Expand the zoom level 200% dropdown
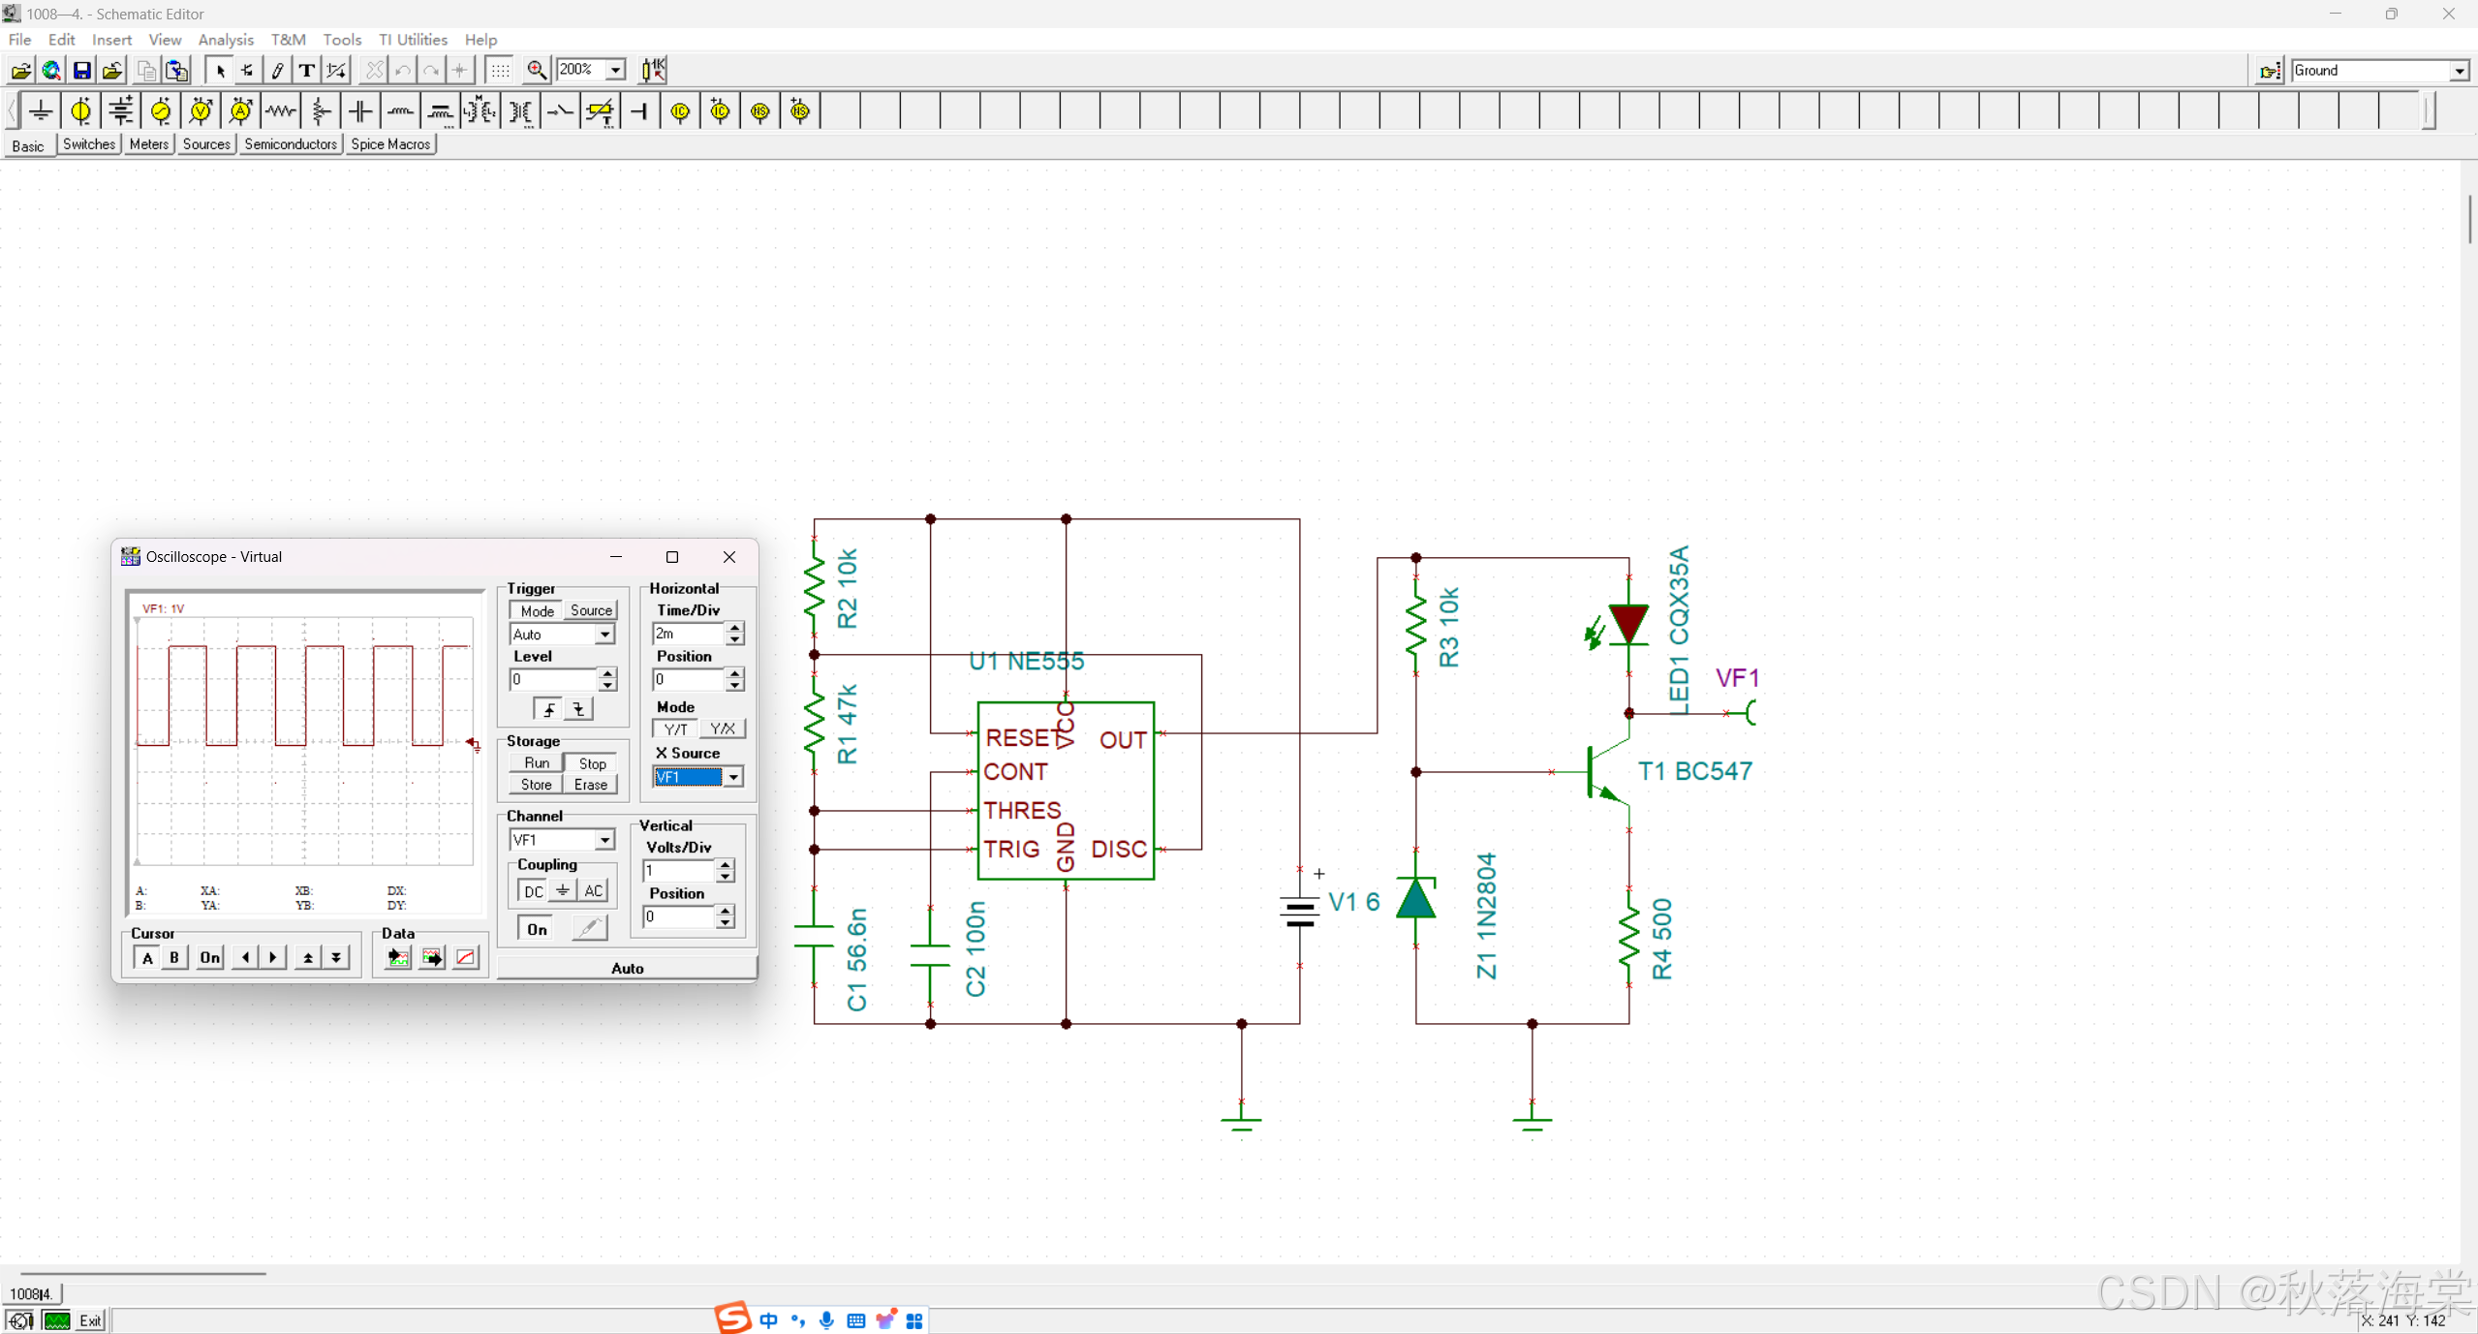The height and width of the screenshot is (1334, 2478). tap(615, 70)
